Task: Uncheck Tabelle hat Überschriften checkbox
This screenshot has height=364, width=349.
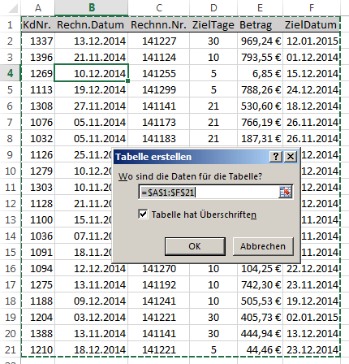Action: pyautogui.click(x=143, y=214)
